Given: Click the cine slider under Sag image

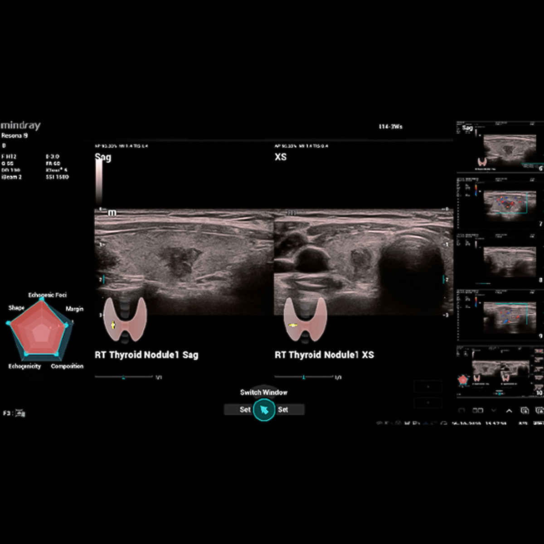Looking at the screenshot, I should [124, 377].
